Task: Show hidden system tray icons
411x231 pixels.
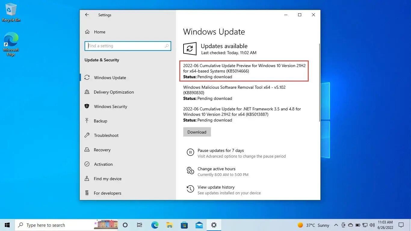Action: point(336,225)
